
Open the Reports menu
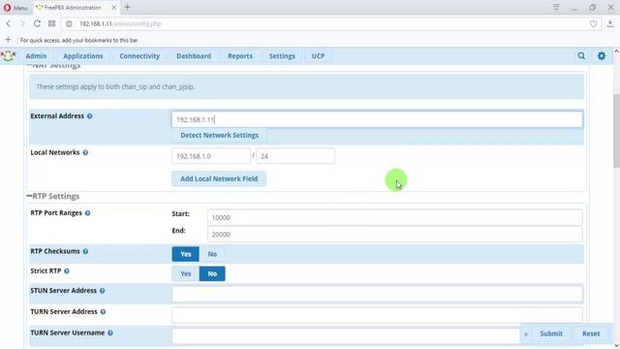(x=240, y=56)
